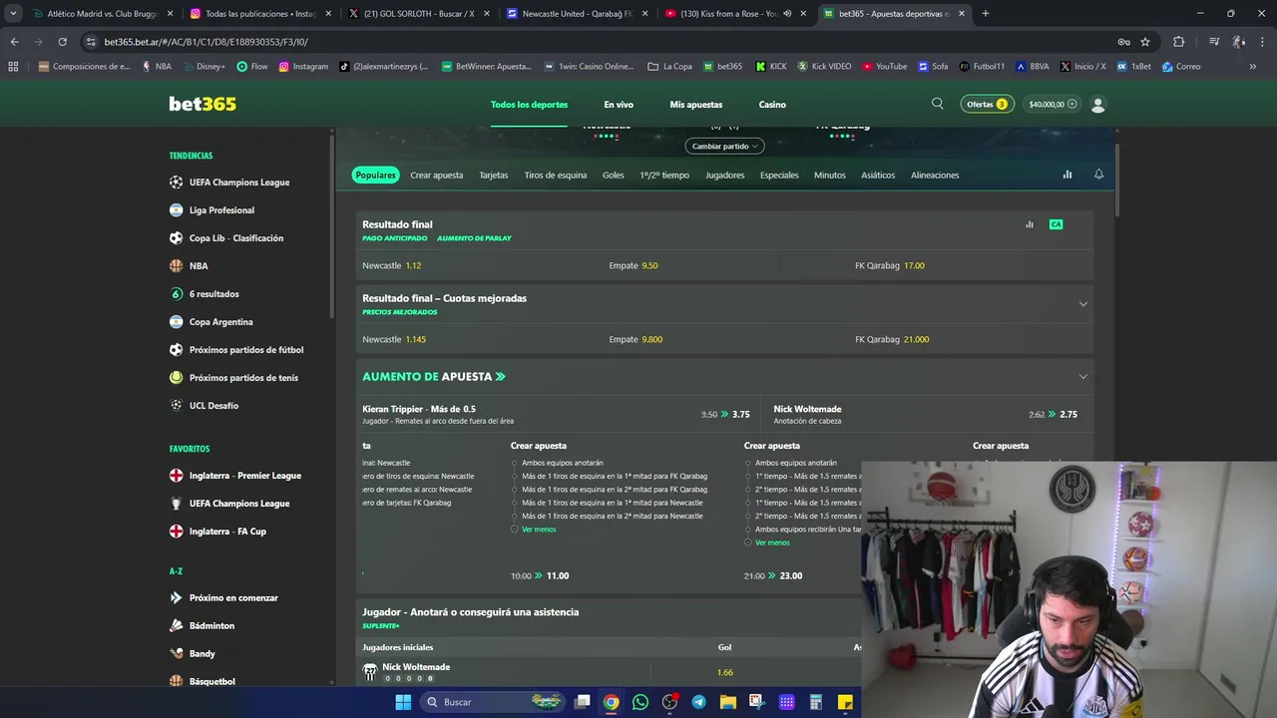Expand the bookmarks overflow chevron
The image size is (1277, 718).
tap(1253, 67)
